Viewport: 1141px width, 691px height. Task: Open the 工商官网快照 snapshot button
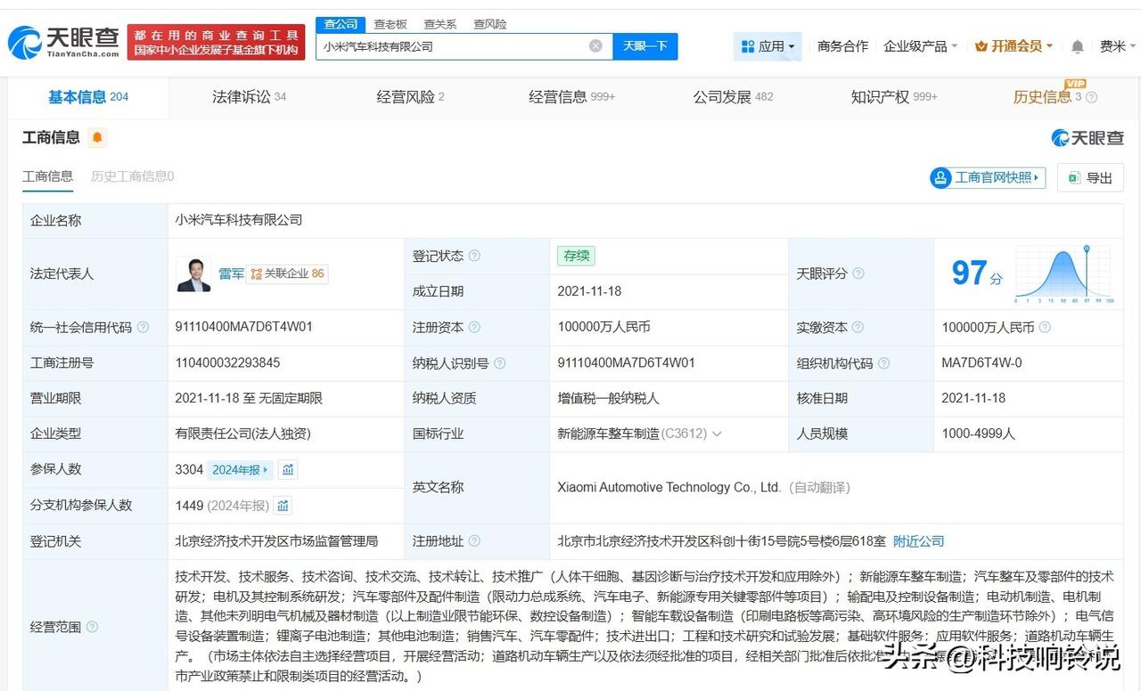click(x=988, y=177)
